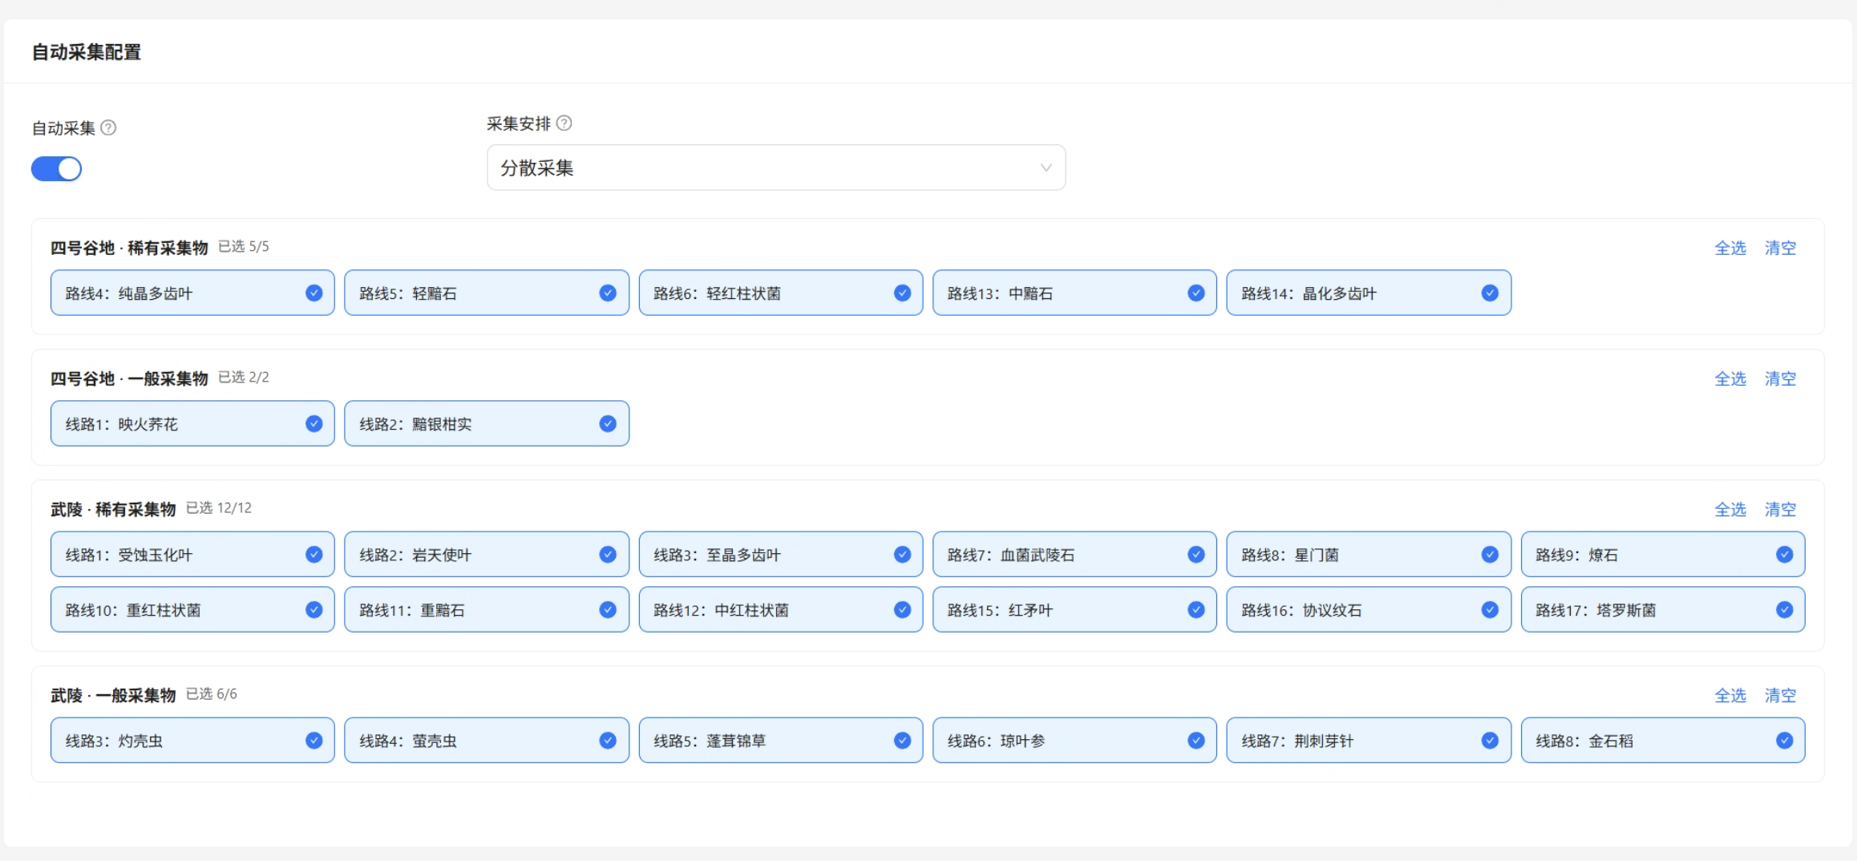This screenshot has height=861, width=1857.
Task: Deselect 路线8：星门菌
Action: (1369, 554)
